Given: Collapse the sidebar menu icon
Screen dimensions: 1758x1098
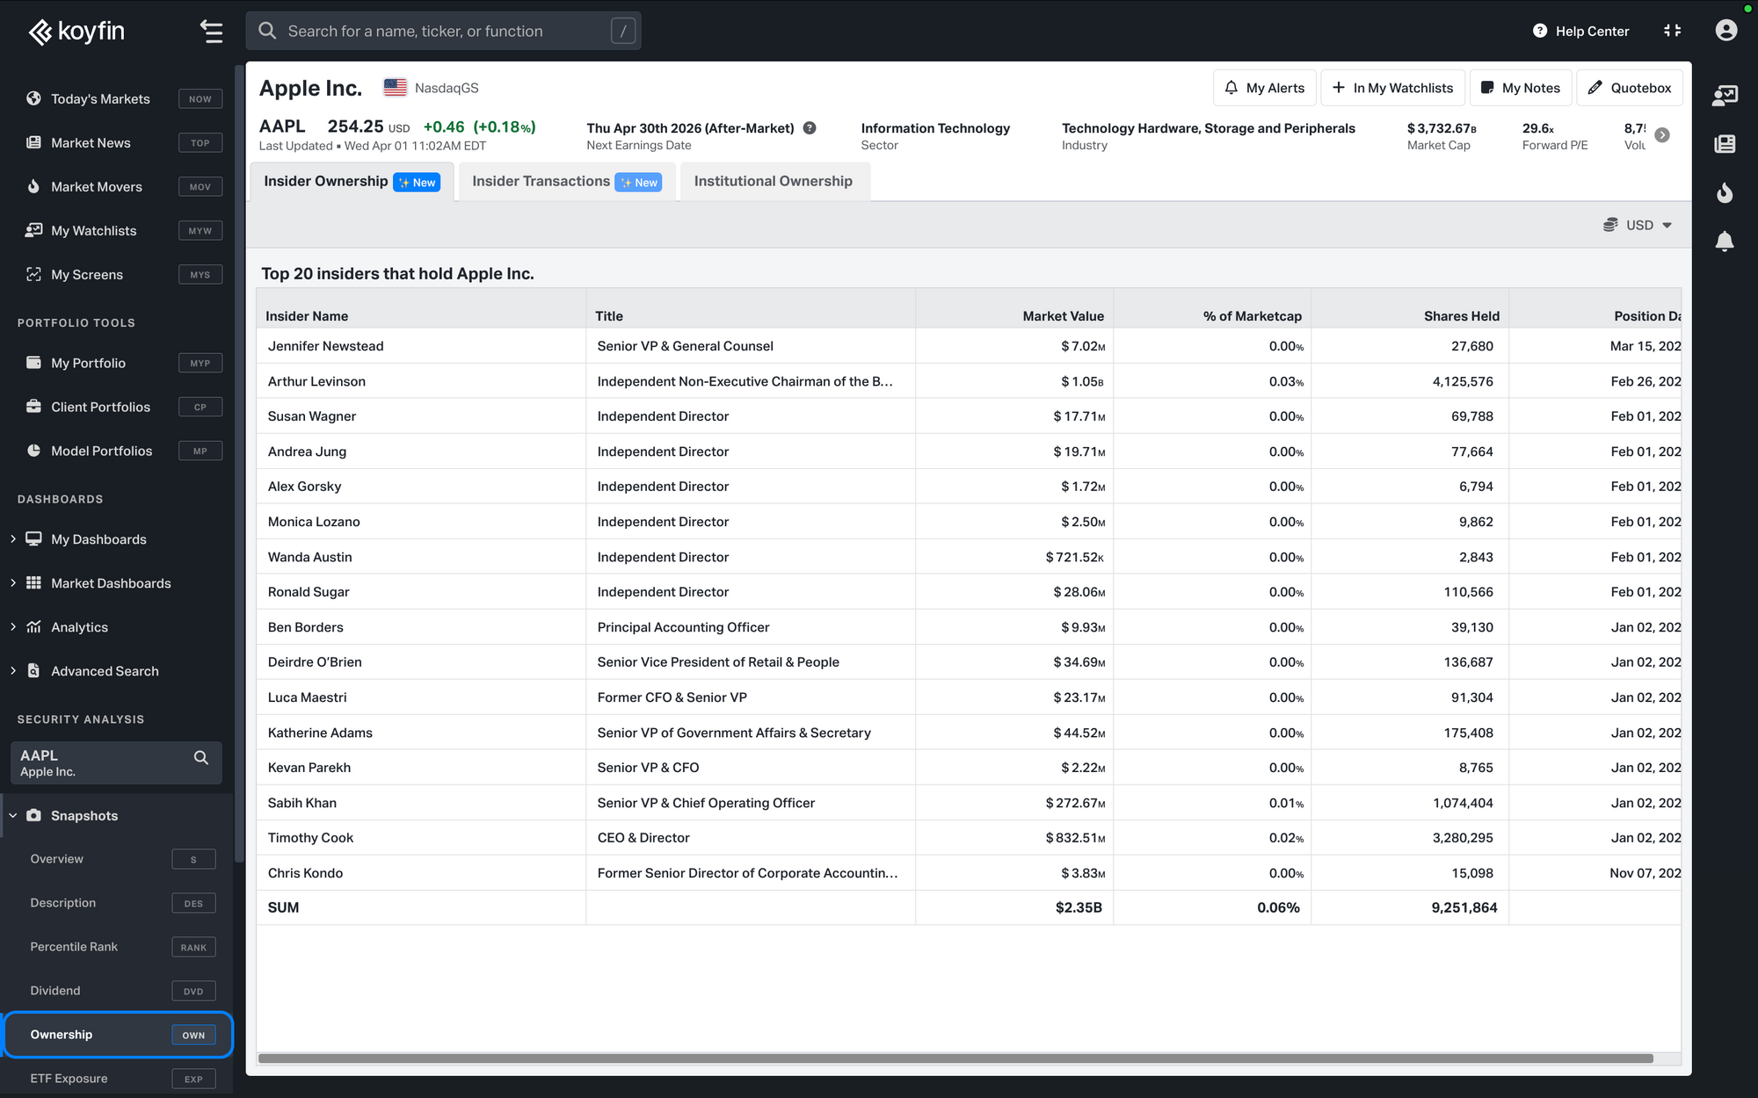Looking at the screenshot, I should click(x=211, y=32).
